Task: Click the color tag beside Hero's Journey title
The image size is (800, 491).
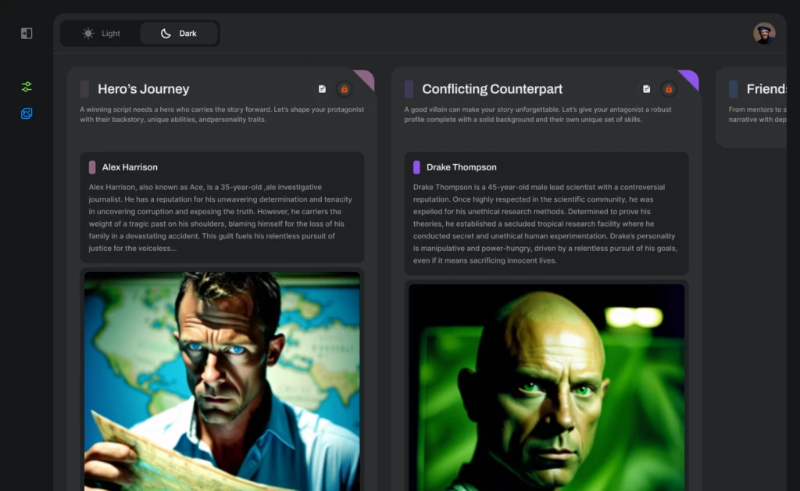Action: tap(84, 89)
